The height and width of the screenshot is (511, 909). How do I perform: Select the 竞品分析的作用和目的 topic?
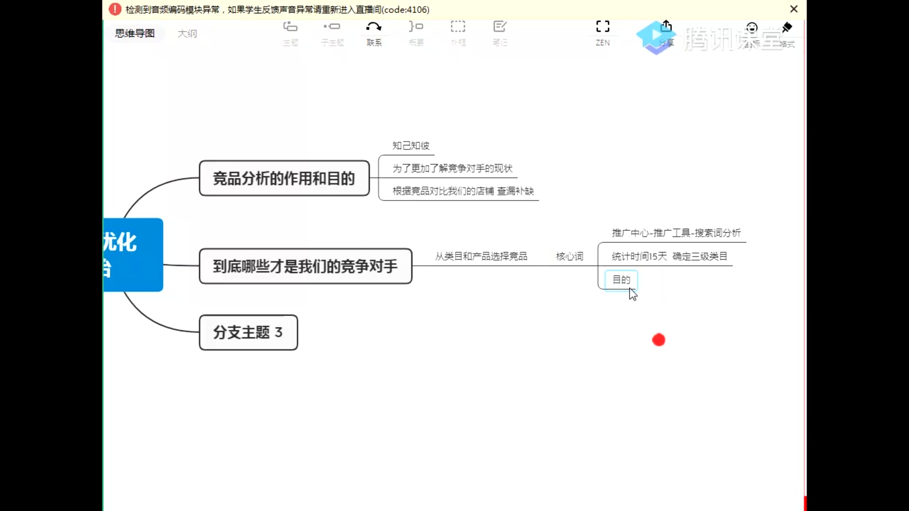[284, 178]
